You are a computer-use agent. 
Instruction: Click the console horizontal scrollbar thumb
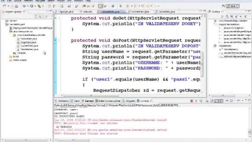(x=73, y=140)
